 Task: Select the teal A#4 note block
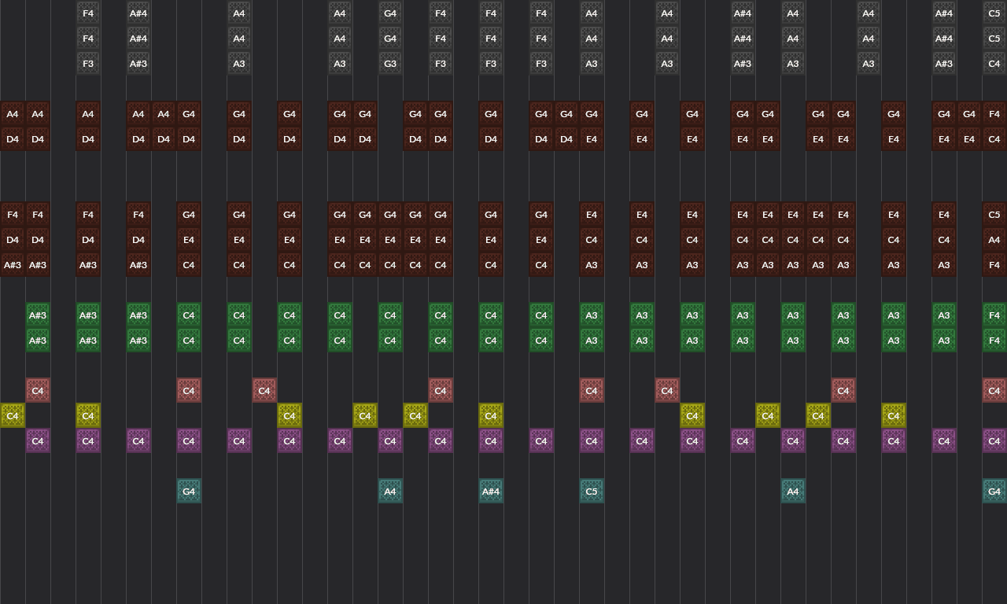point(491,492)
